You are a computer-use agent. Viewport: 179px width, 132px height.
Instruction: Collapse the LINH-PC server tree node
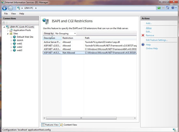4,27
